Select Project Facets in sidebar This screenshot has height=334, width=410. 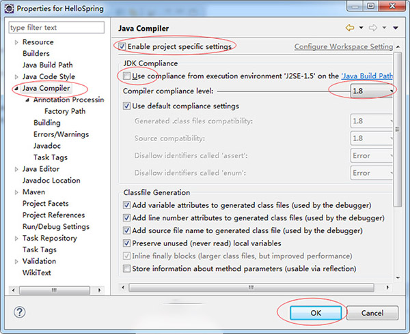point(45,204)
